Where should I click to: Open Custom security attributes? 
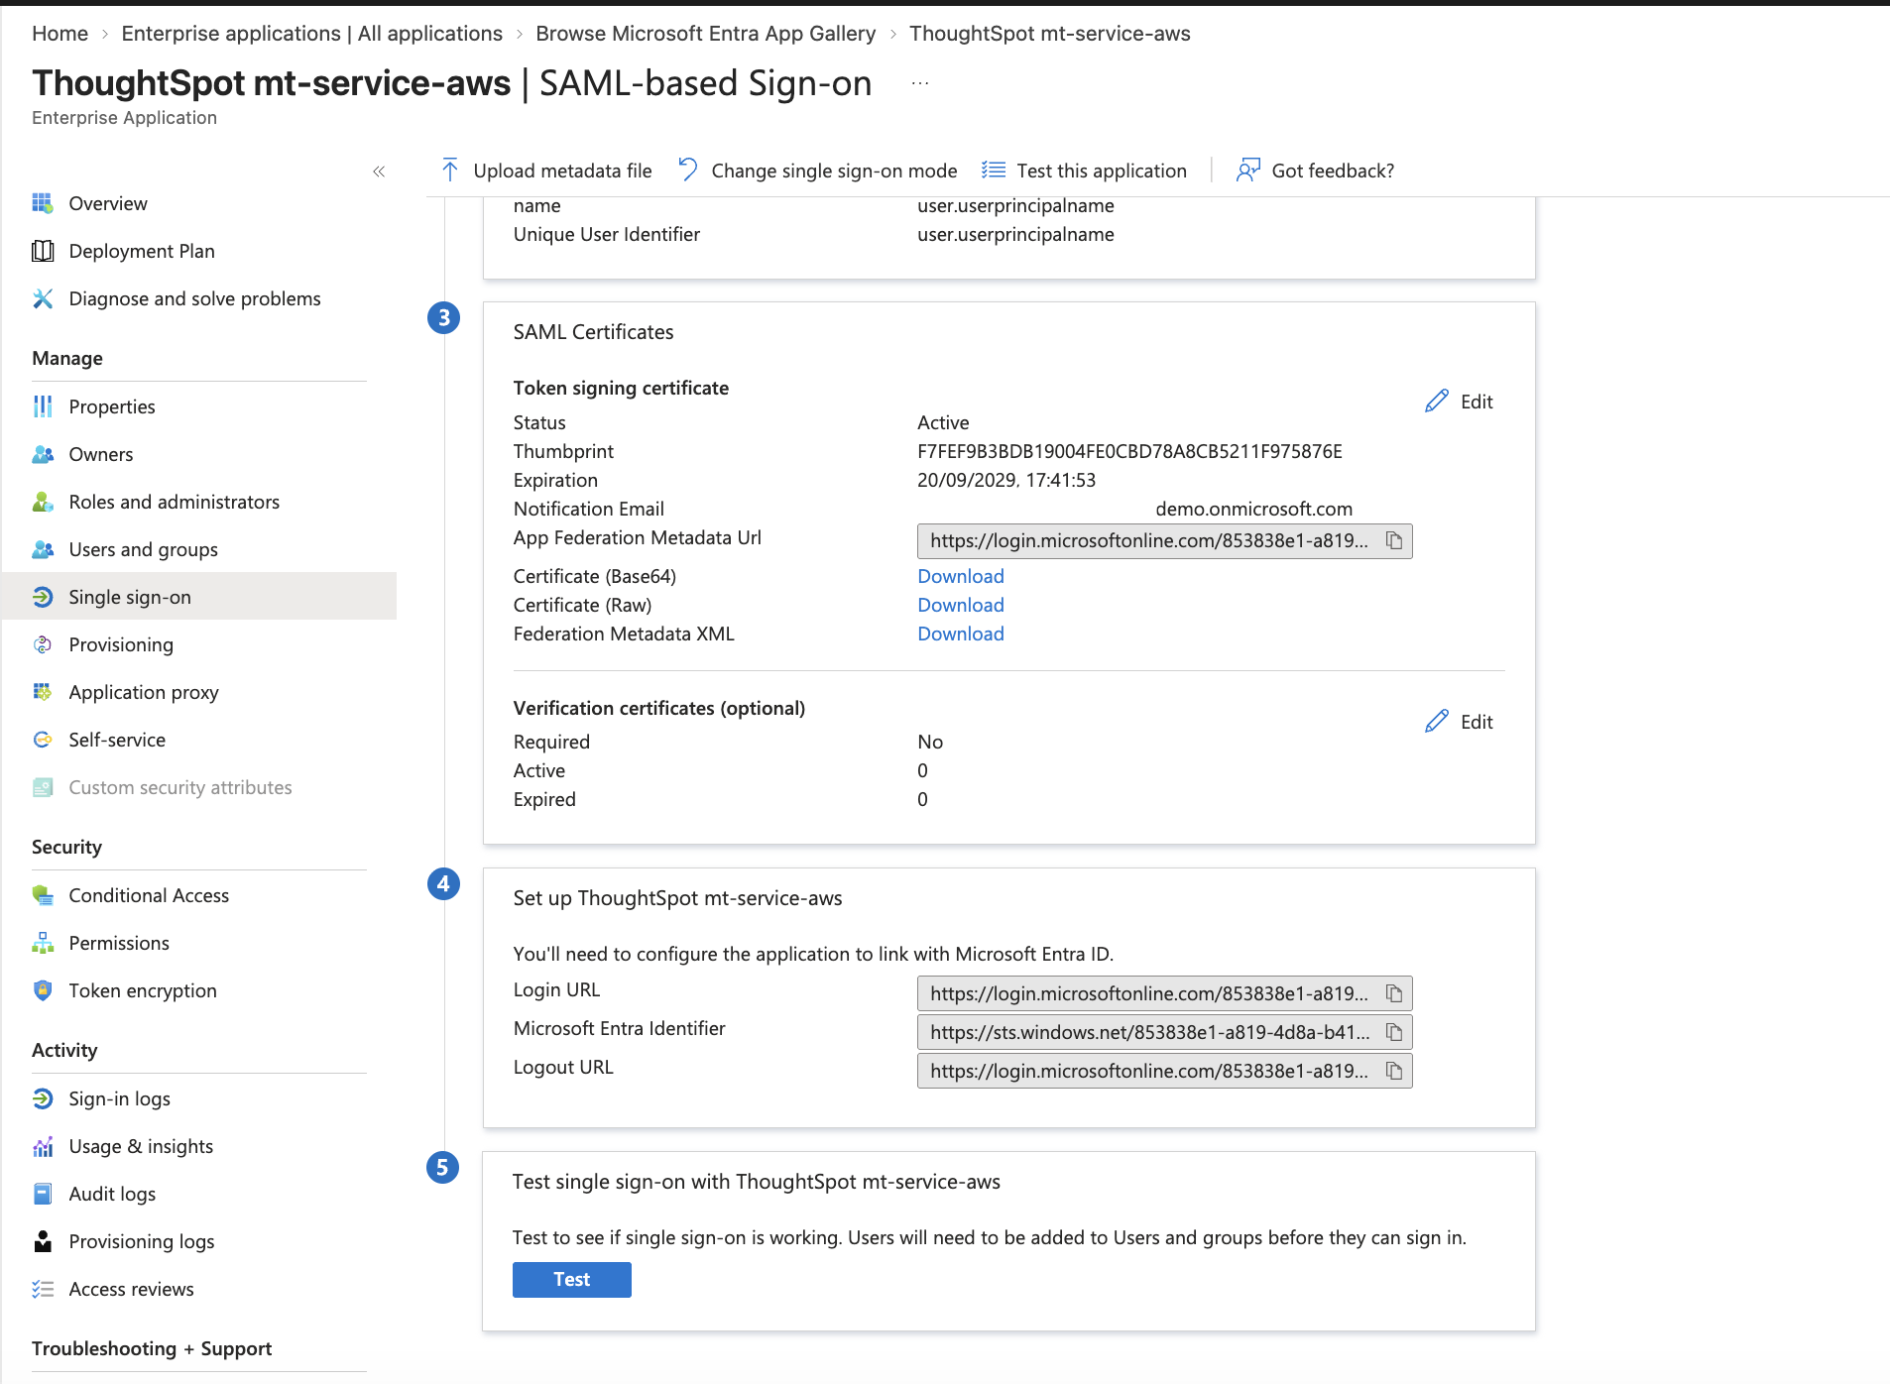click(x=180, y=787)
